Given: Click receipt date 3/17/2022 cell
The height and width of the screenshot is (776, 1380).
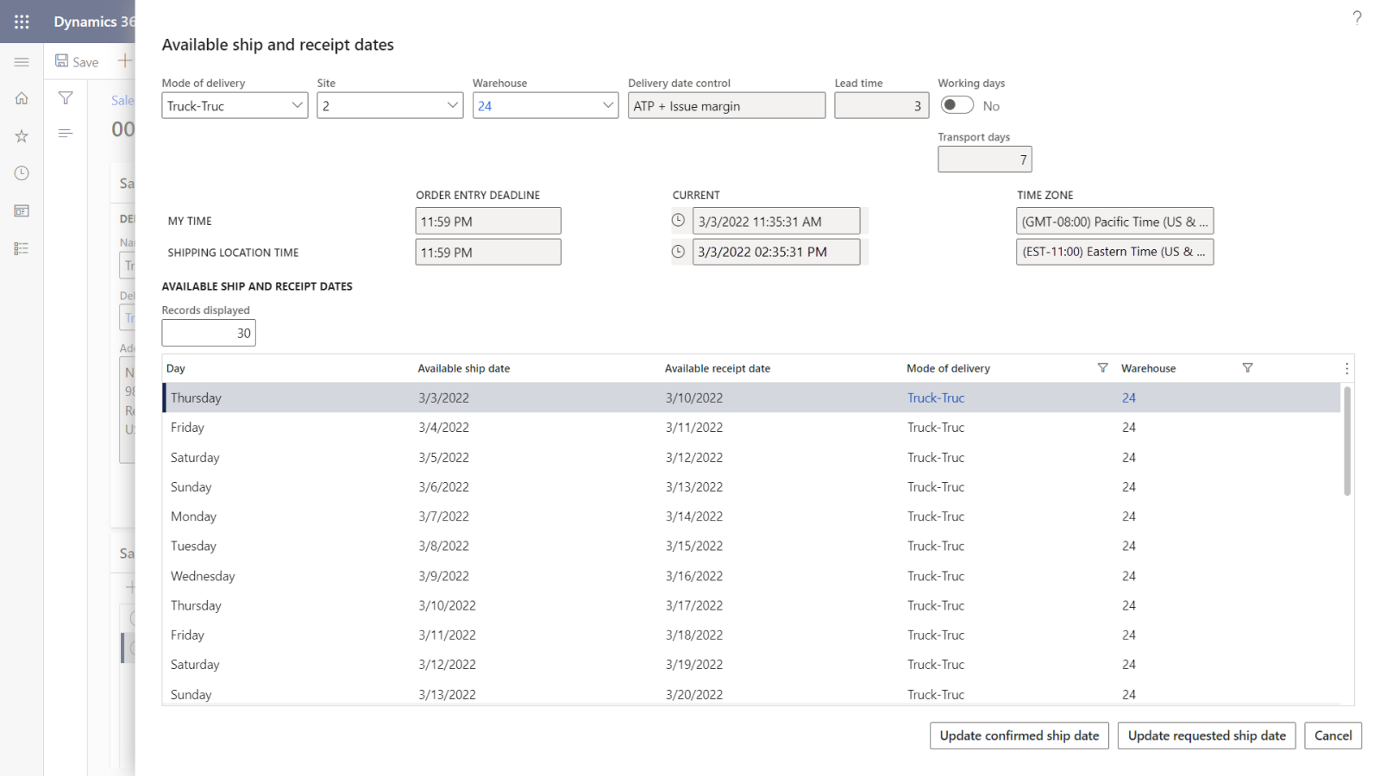Looking at the screenshot, I should (694, 605).
